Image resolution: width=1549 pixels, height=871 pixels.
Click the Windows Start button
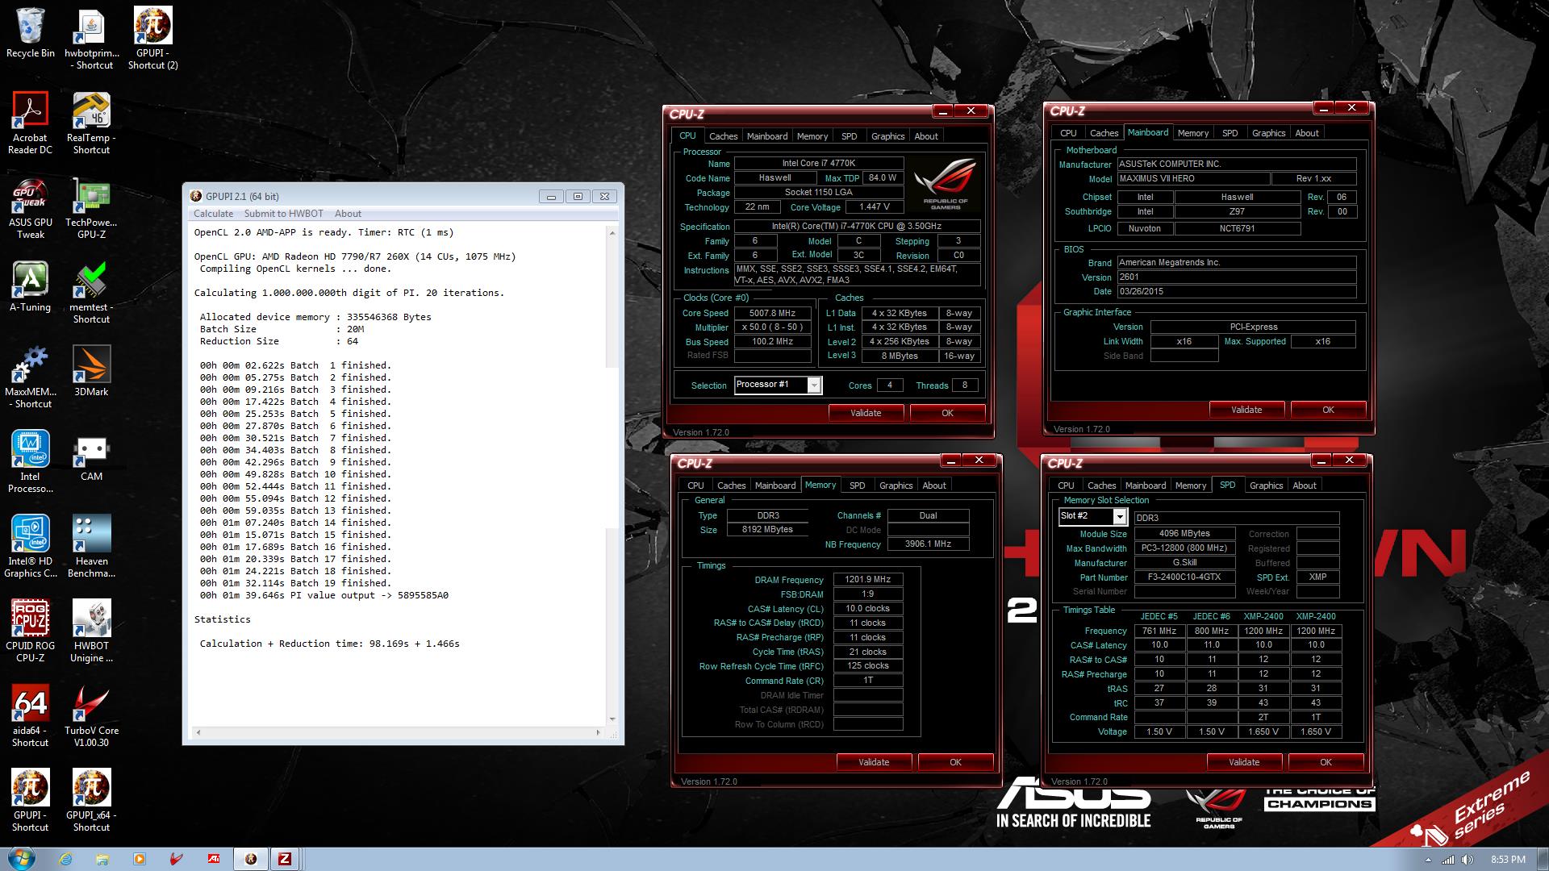[x=21, y=858]
